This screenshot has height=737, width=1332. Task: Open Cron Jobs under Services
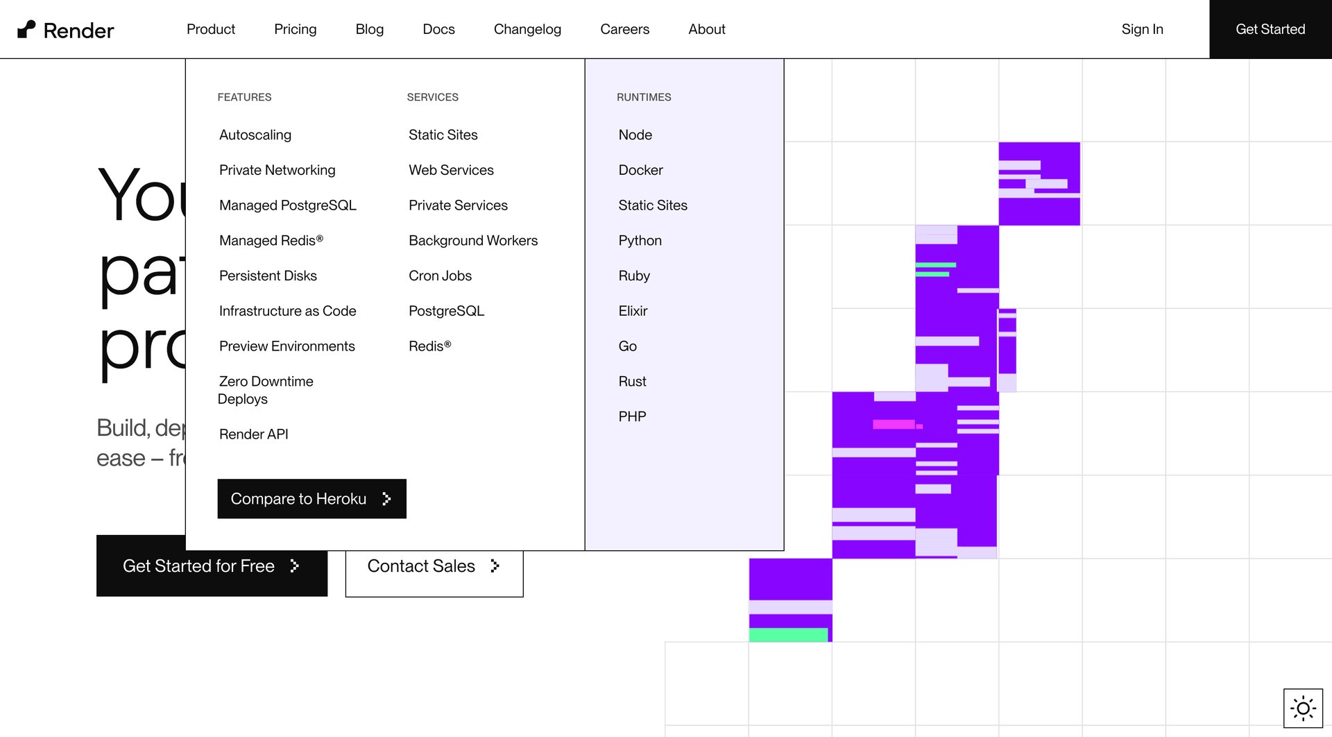440,276
